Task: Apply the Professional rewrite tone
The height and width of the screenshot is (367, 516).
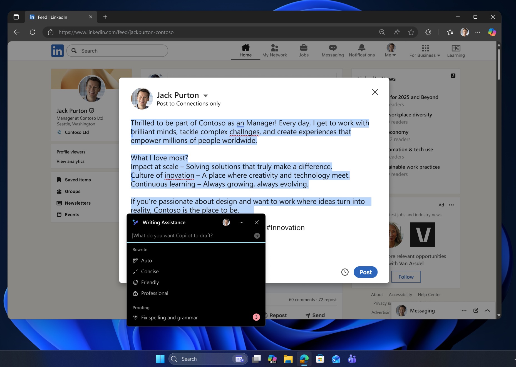Action: point(155,293)
